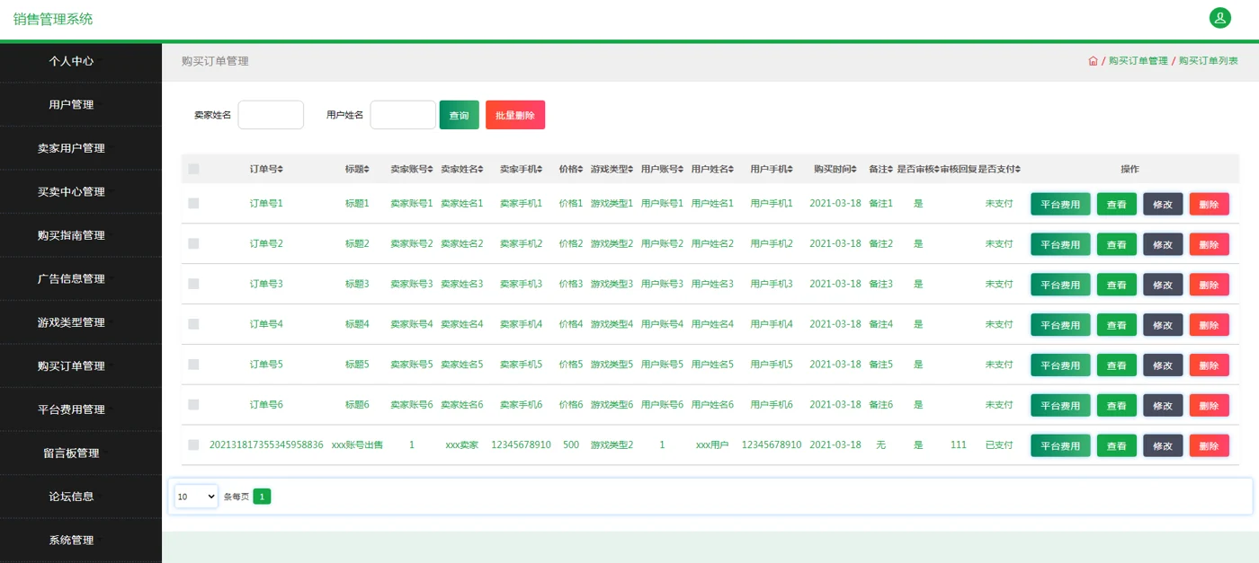Sort by 价格 column sort arrows
The height and width of the screenshot is (563, 1259).
(x=580, y=169)
